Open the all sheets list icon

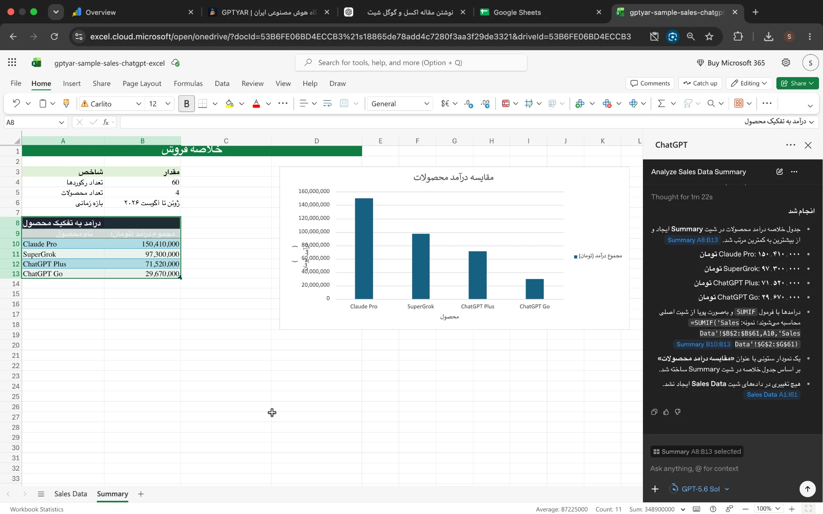pyautogui.click(x=41, y=494)
